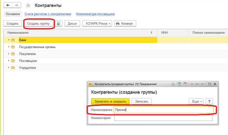
Task: Click the grayed printer icon in the dialog title bar
Action: 173,84
